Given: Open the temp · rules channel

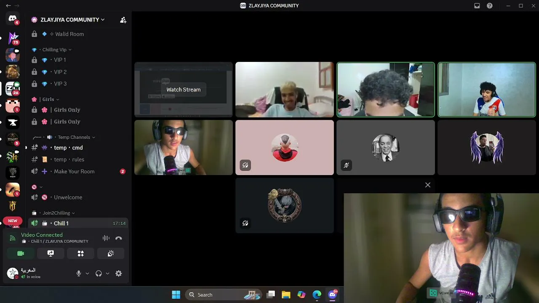Looking at the screenshot, I should click(79, 159).
